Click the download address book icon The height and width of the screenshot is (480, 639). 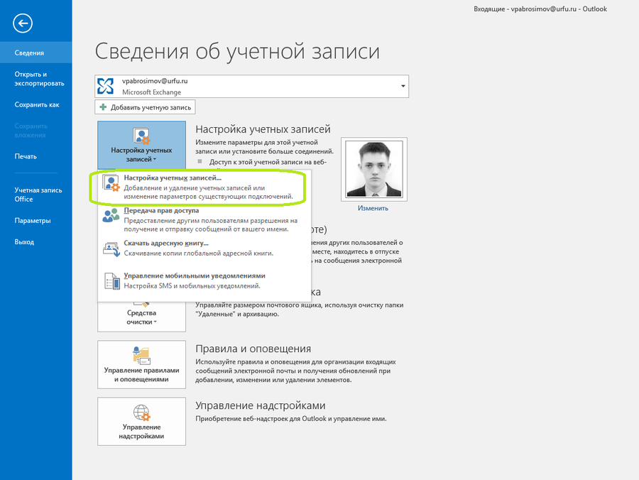111,249
